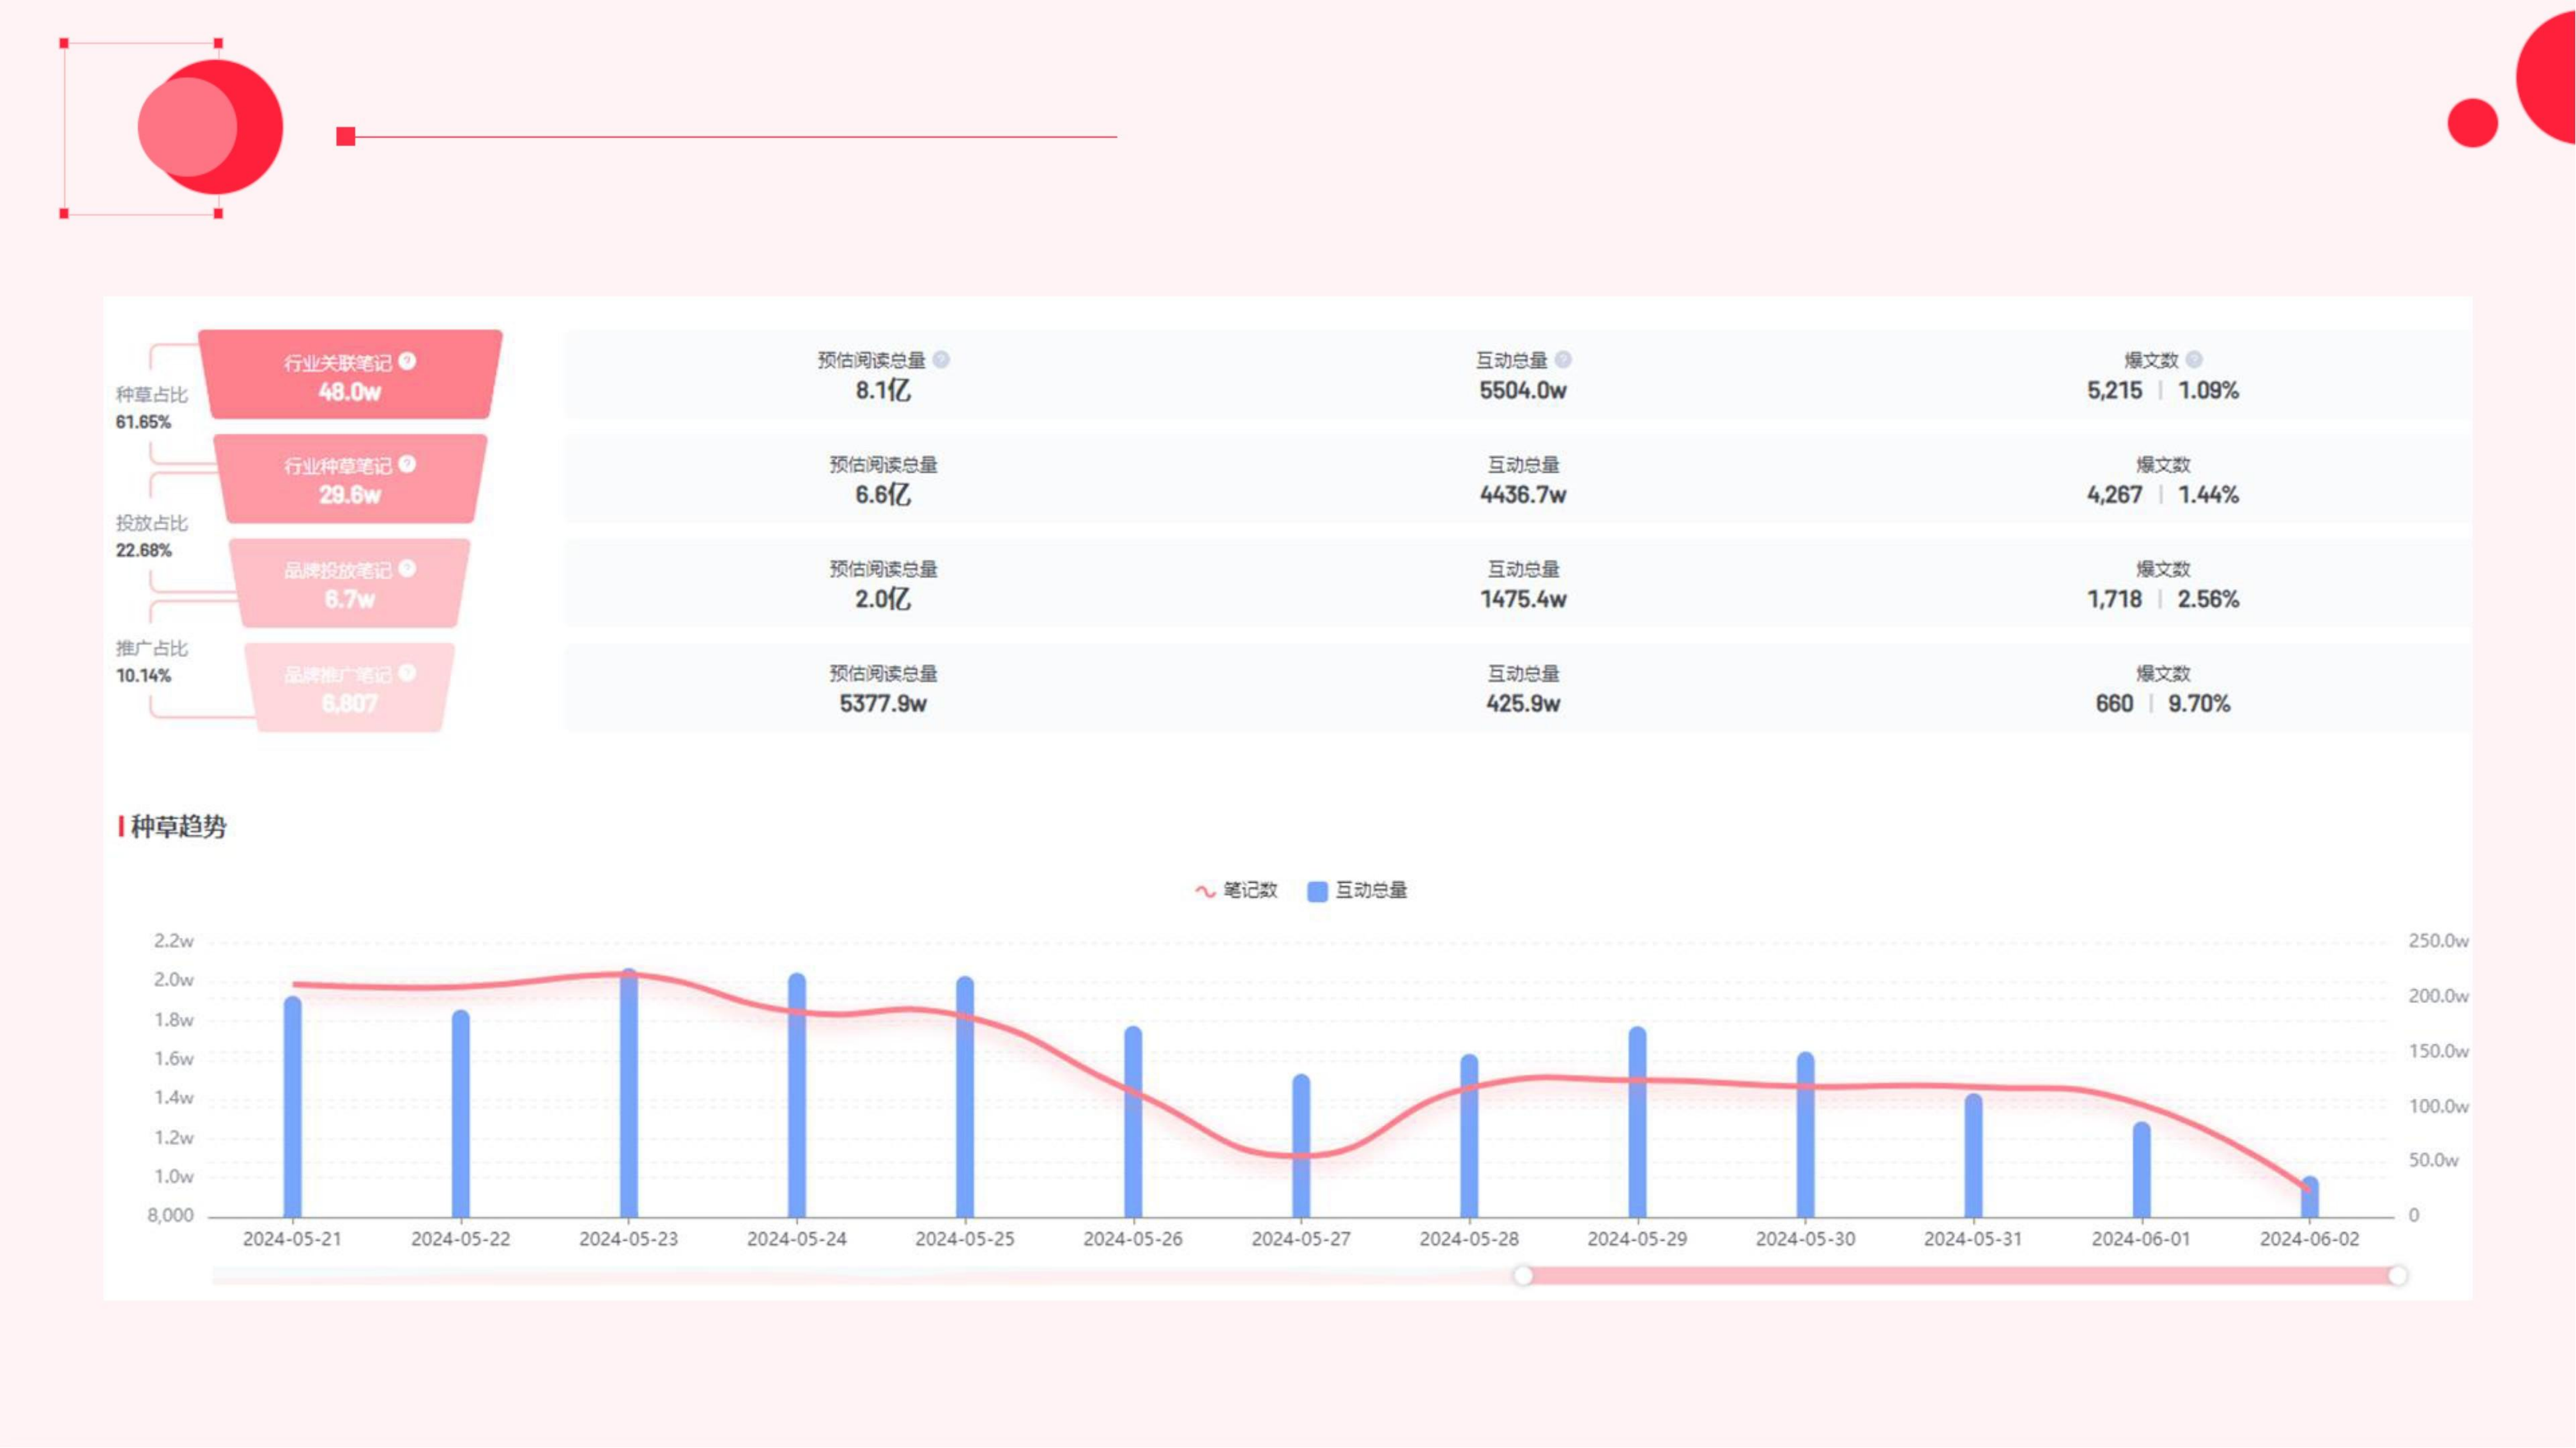Click help icon beside 品牌推广笔记
This screenshot has height=1448, width=2576.
coord(407,673)
